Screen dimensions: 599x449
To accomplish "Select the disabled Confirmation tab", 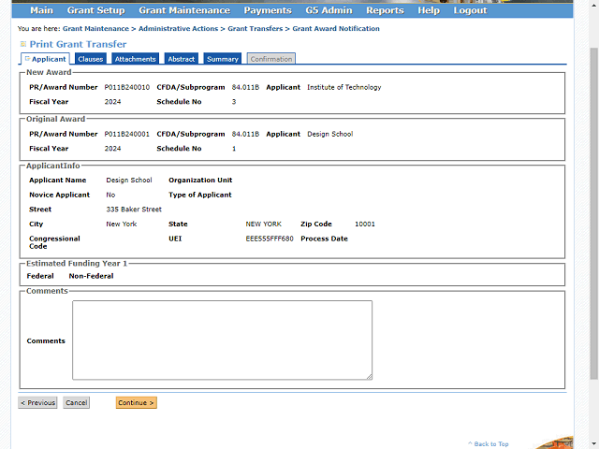I will click(x=271, y=59).
